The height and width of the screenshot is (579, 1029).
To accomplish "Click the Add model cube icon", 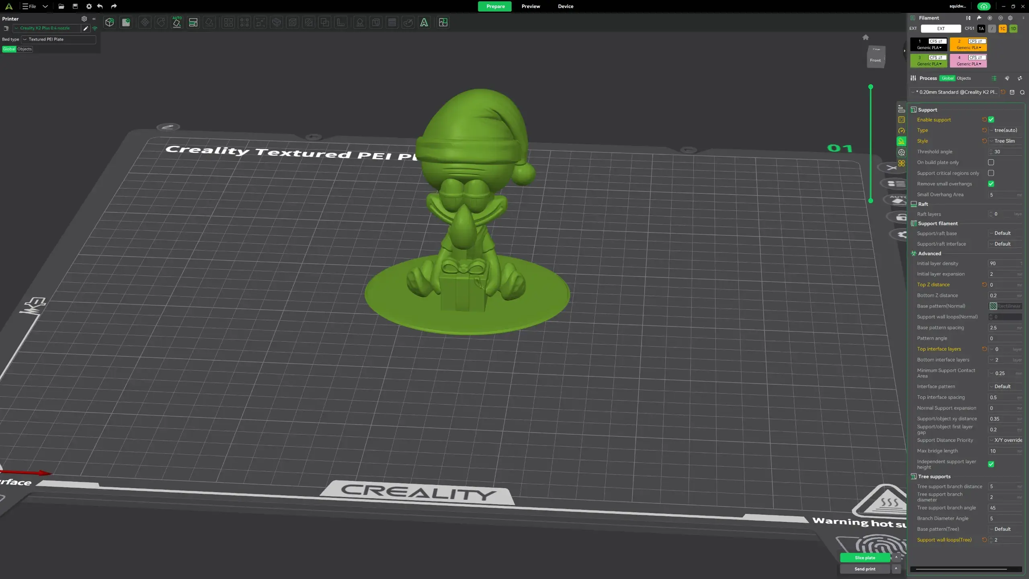I will click(109, 23).
